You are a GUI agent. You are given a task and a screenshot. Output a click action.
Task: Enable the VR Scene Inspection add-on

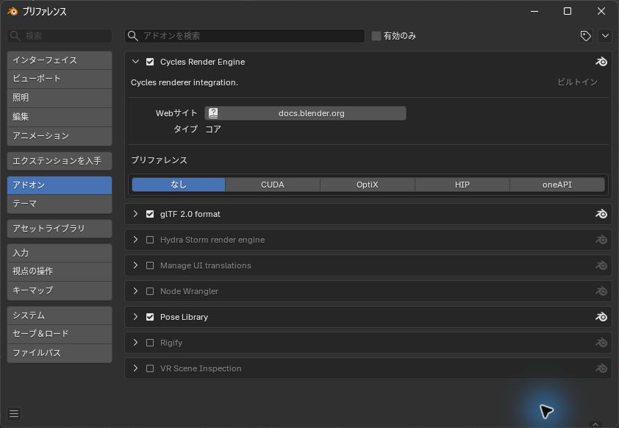click(150, 368)
